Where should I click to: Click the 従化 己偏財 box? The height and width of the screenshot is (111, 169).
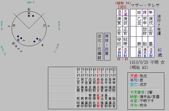point(99,47)
